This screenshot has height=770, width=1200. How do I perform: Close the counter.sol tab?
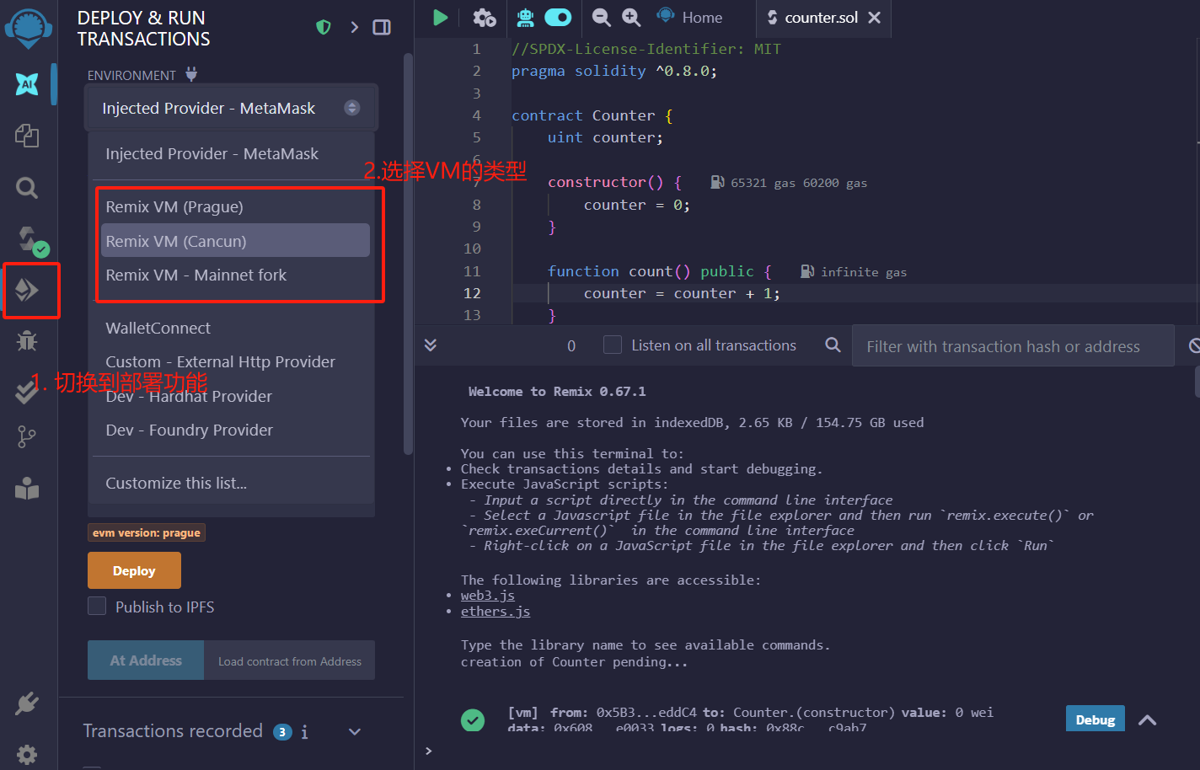point(875,17)
